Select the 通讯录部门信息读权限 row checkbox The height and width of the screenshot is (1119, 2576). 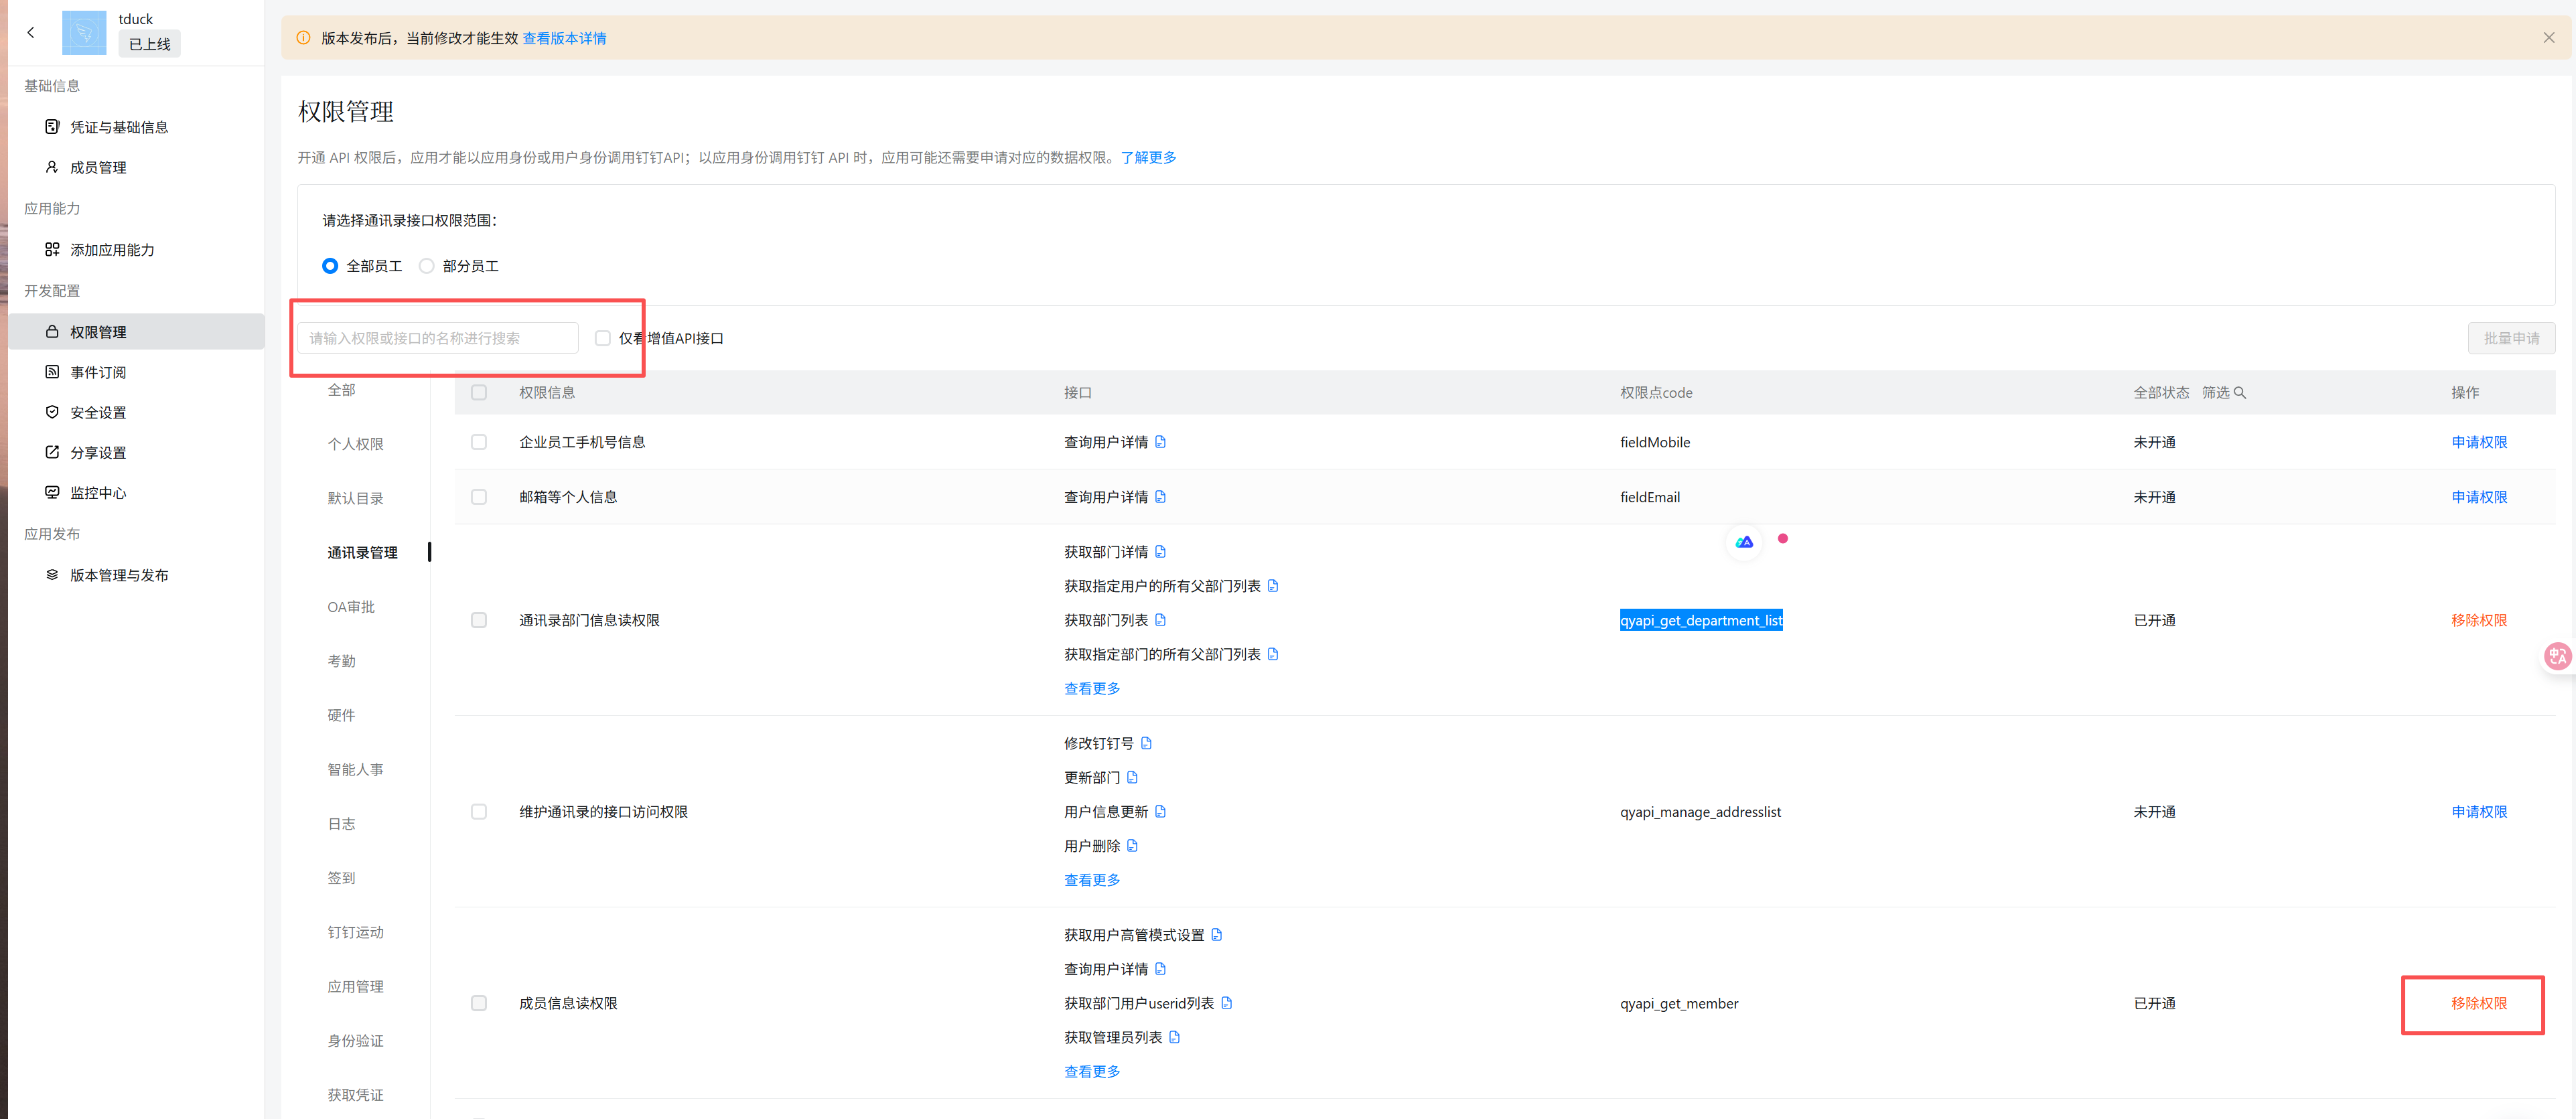479,620
